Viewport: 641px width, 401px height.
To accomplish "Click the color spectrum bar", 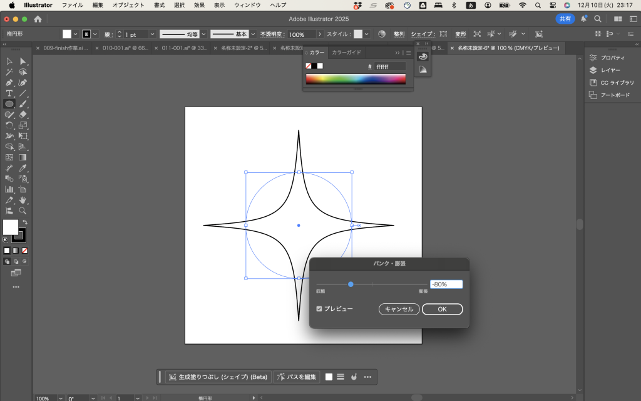I will click(x=355, y=79).
